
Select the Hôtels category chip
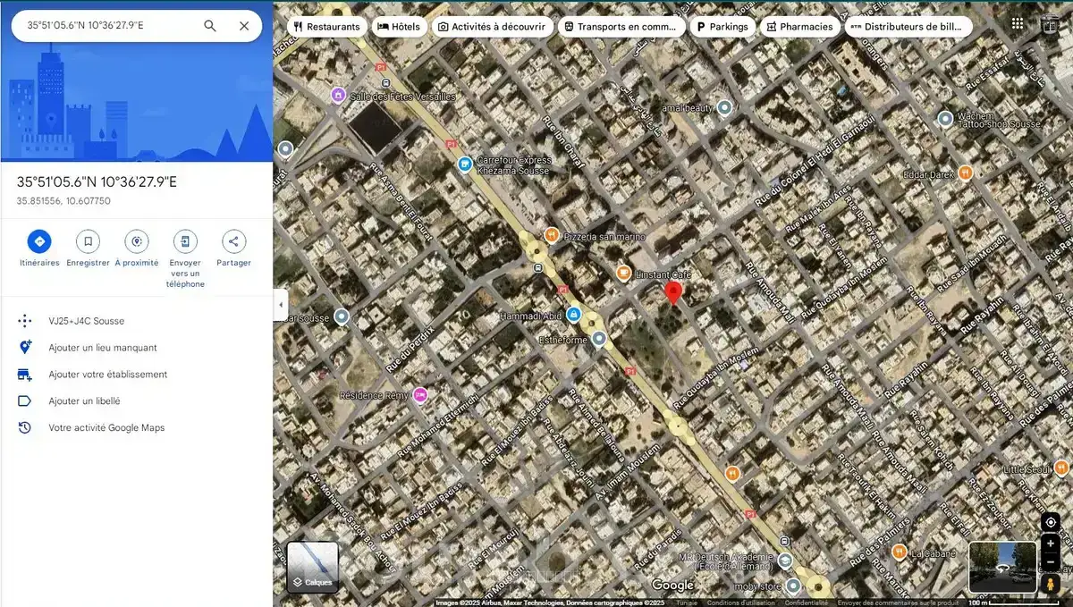click(x=399, y=27)
